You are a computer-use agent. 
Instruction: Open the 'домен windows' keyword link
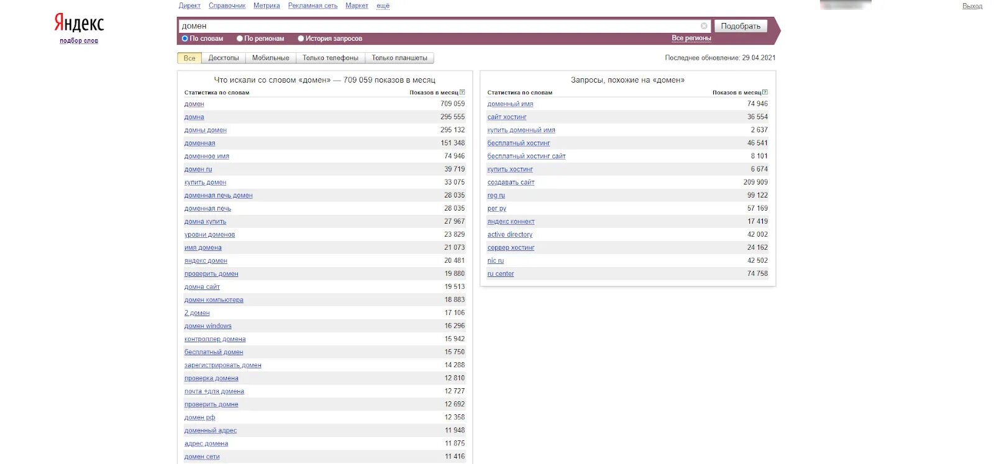click(208, 326)
